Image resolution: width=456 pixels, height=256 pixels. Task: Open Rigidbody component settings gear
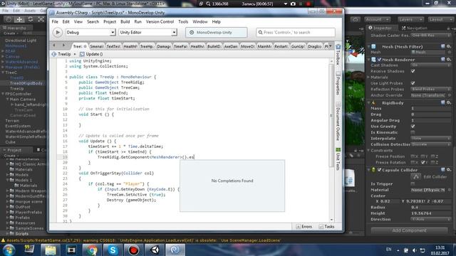coord(449,102)
